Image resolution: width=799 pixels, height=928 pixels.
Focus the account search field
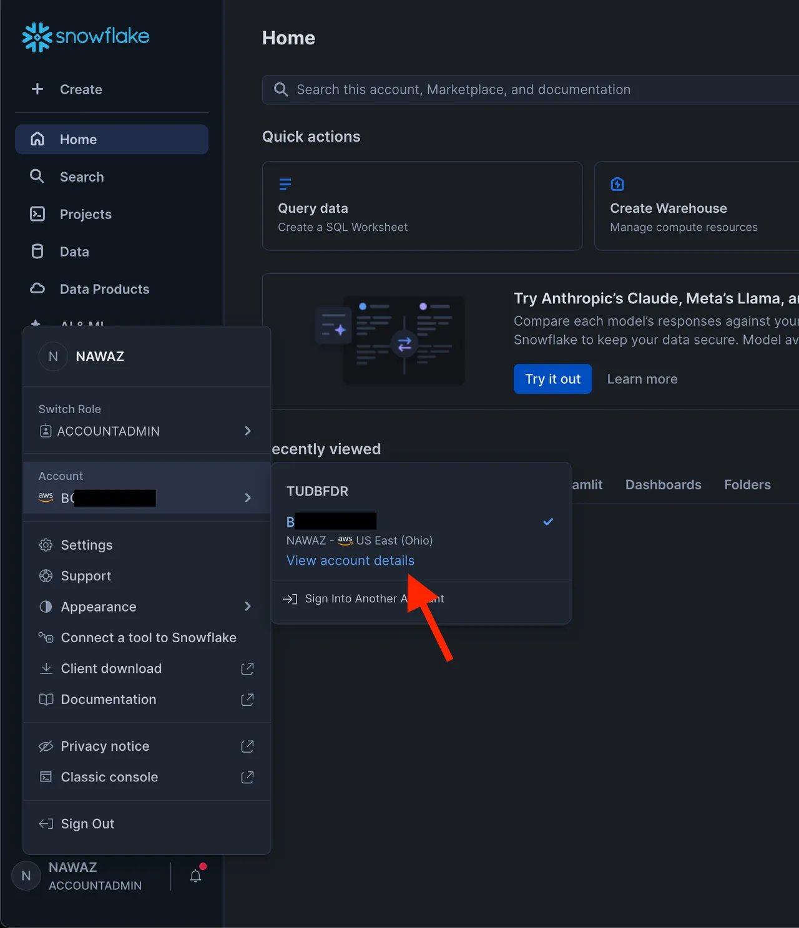point(531,90)
